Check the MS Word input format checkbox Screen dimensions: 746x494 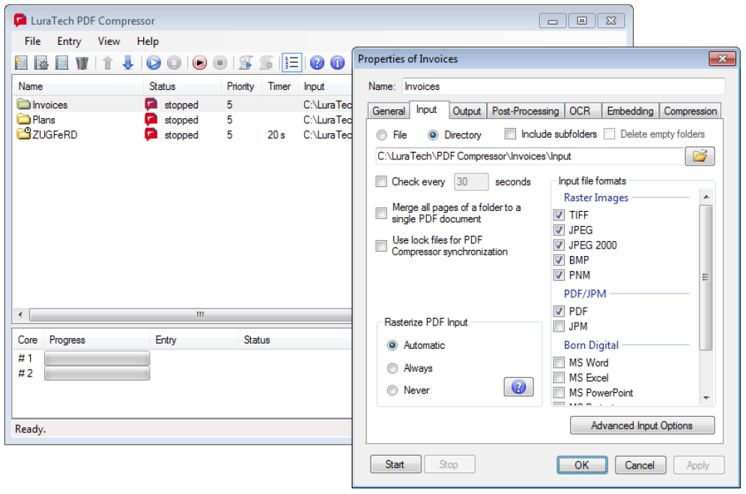point(559,363)
